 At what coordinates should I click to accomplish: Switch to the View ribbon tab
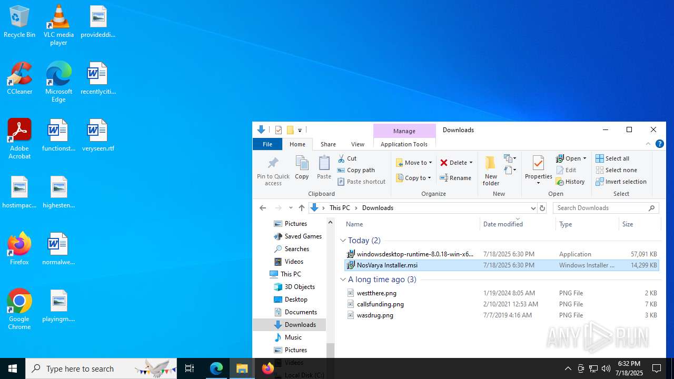pos(358,144)
